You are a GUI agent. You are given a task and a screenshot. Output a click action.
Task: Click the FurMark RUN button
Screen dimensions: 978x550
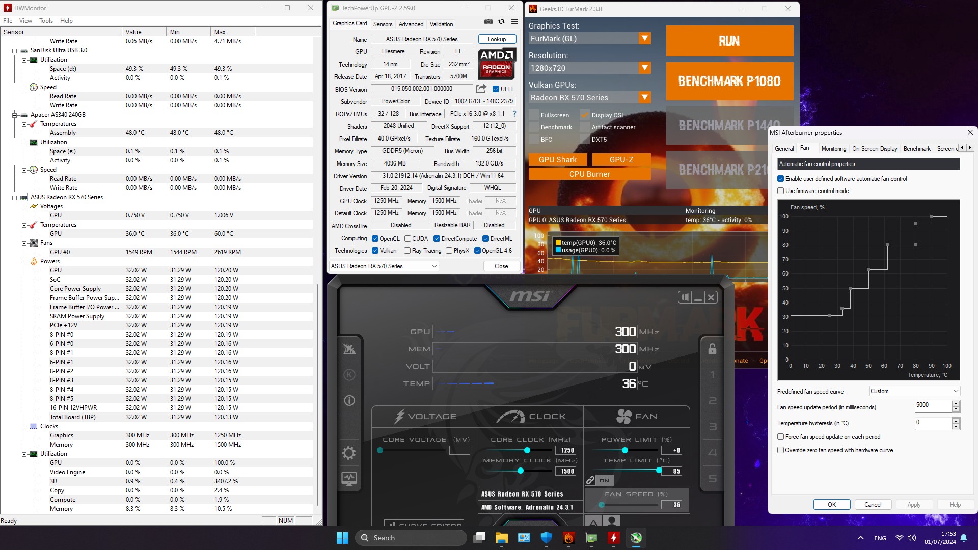[729, 41]
